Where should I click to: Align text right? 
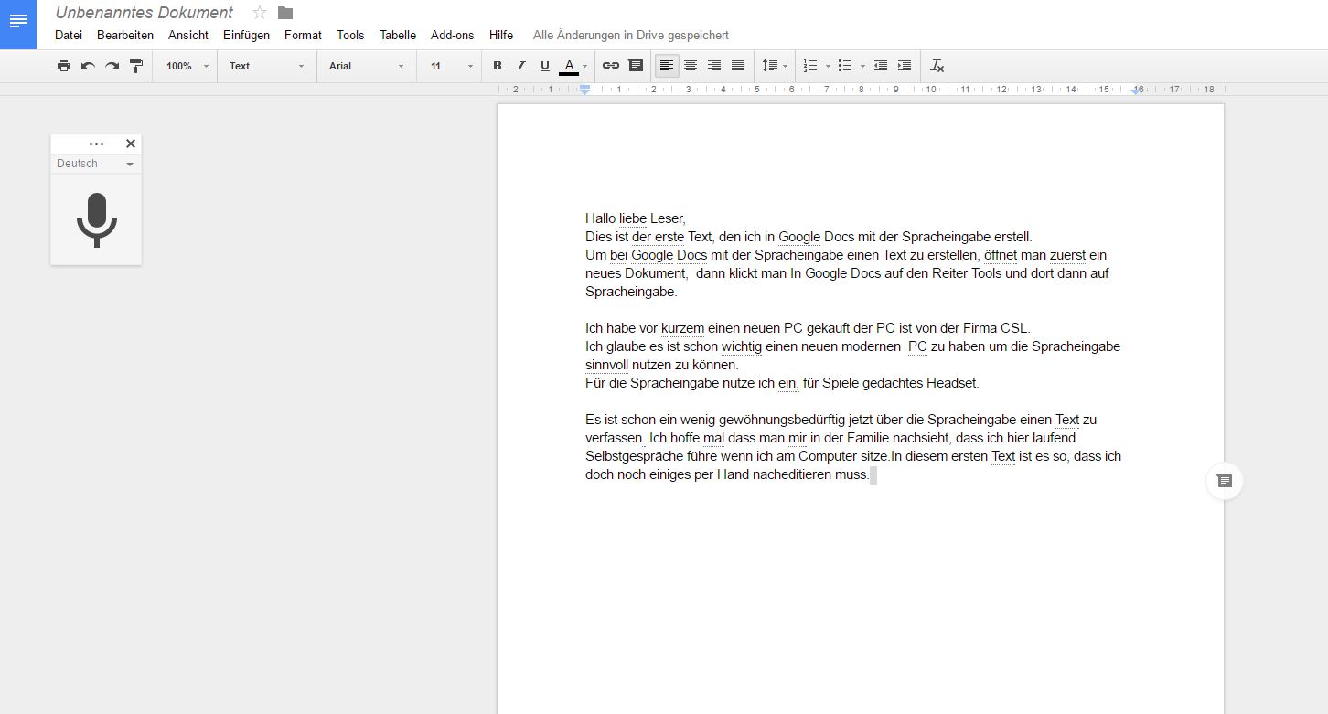coord(714,66)
